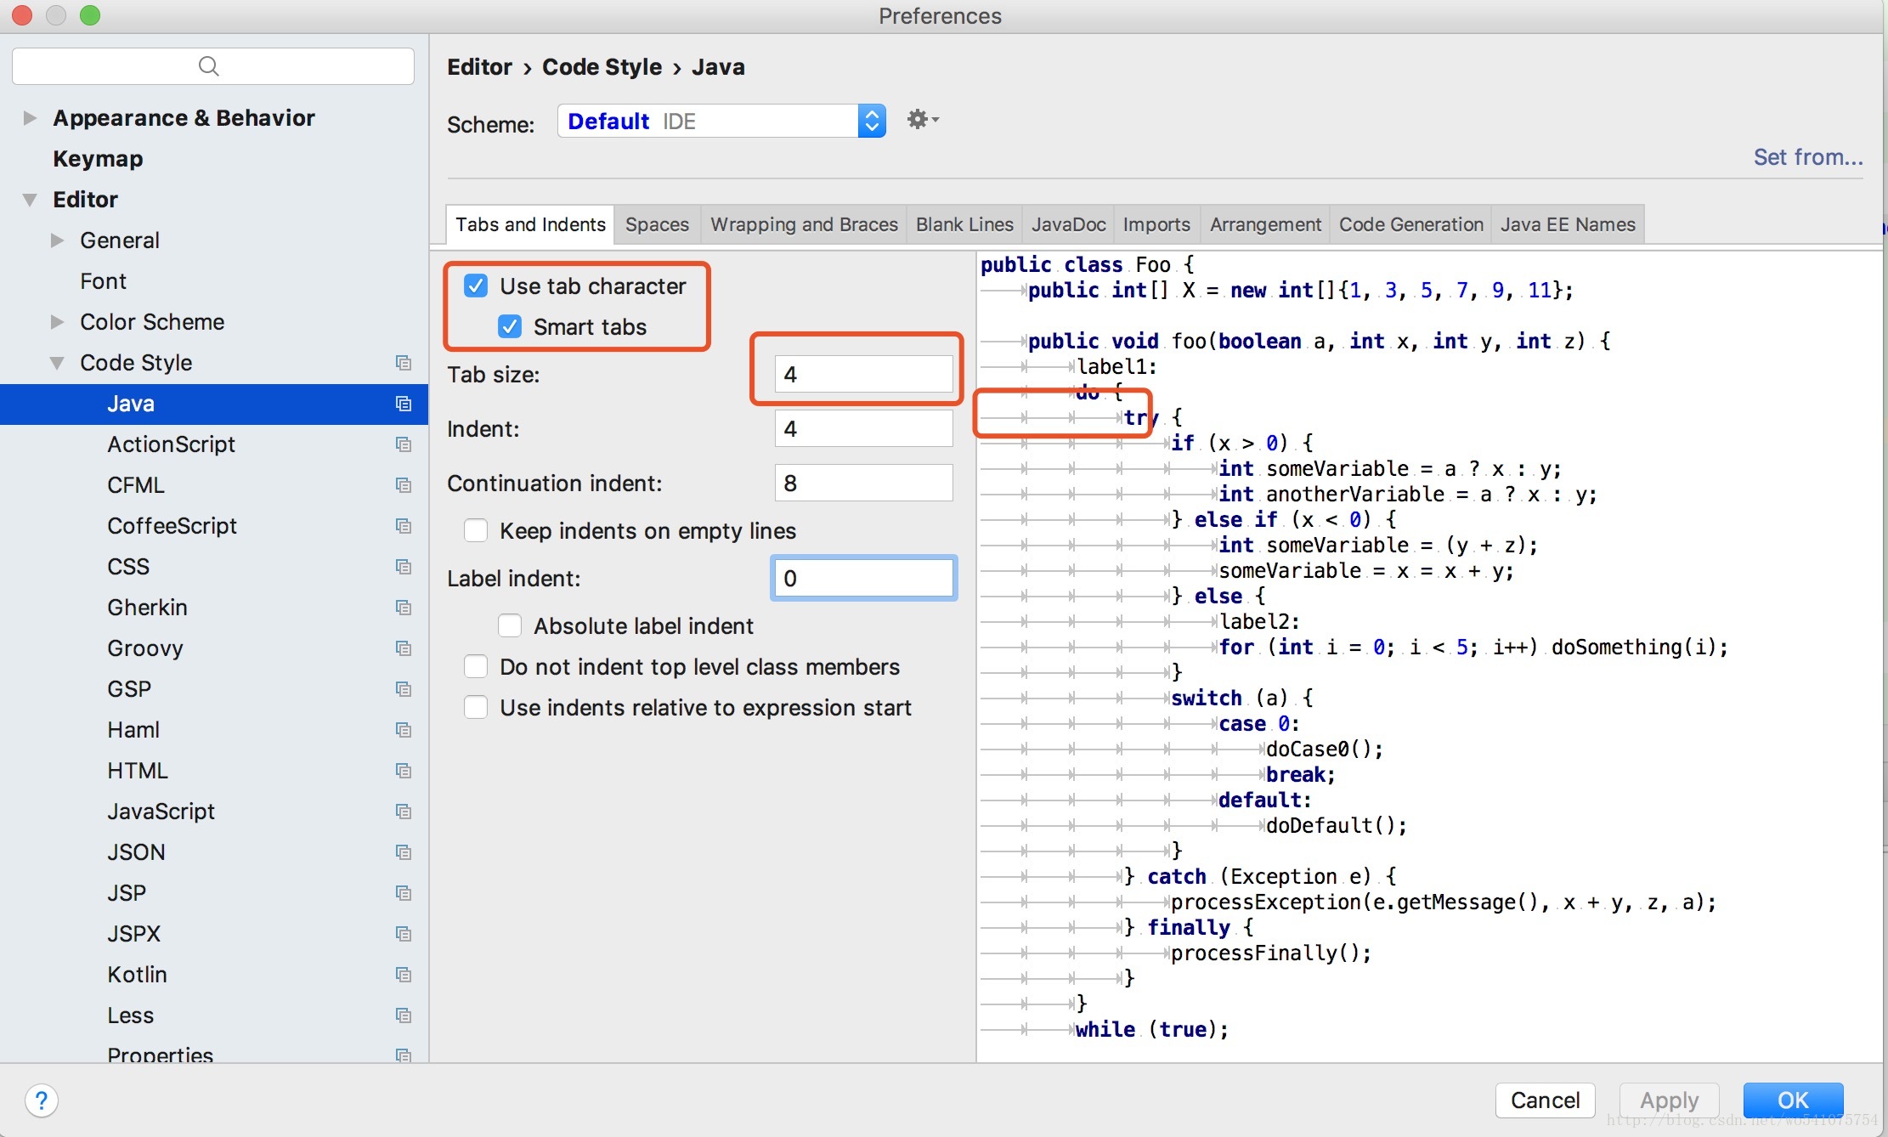Screen dimensions: 1888x1137
Task: Click the copy icon beside HTML
Action: tap(404, 771)
